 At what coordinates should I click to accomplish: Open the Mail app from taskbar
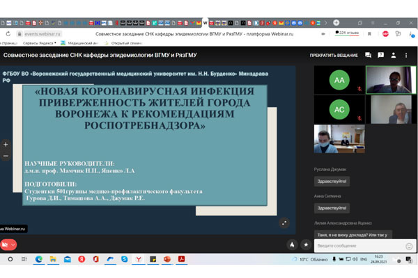(x=68, y=259)
